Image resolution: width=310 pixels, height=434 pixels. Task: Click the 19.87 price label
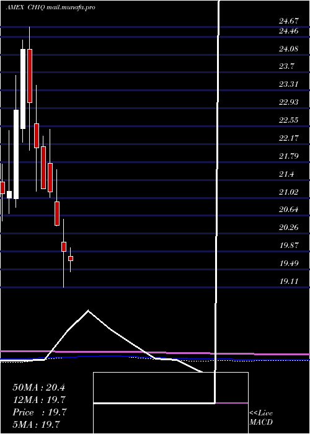[289, 246]
